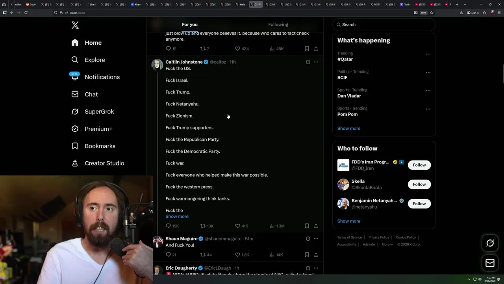
Task: Expand Show more under Who to follow
Action: pos(348,221)
